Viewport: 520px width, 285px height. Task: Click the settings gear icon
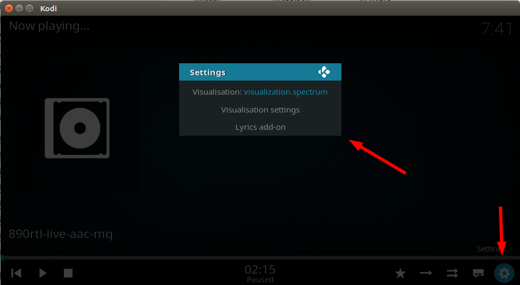tap(504, 274)
